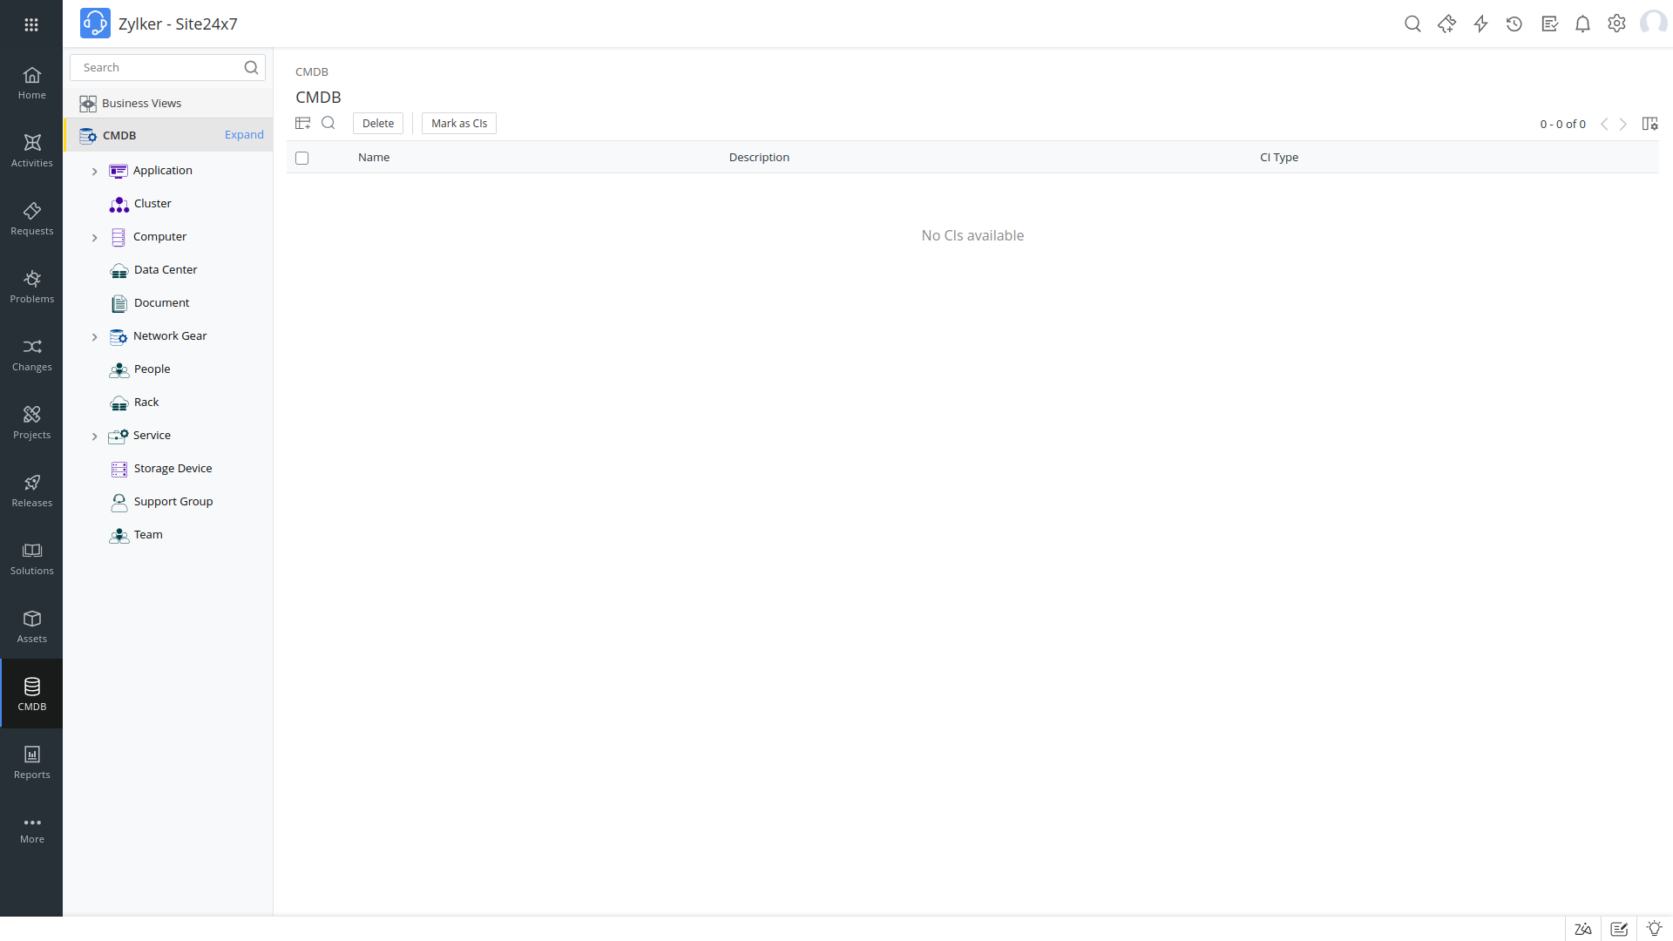1673x941 pixels.
Task: Click the CMDB search filter icon
Action: tap(329, 123)
